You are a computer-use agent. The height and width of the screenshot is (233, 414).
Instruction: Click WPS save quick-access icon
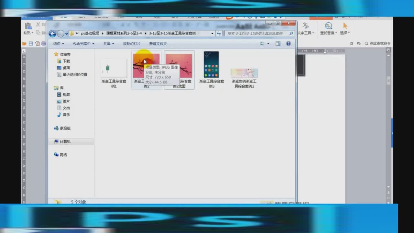tap(31, 43)
